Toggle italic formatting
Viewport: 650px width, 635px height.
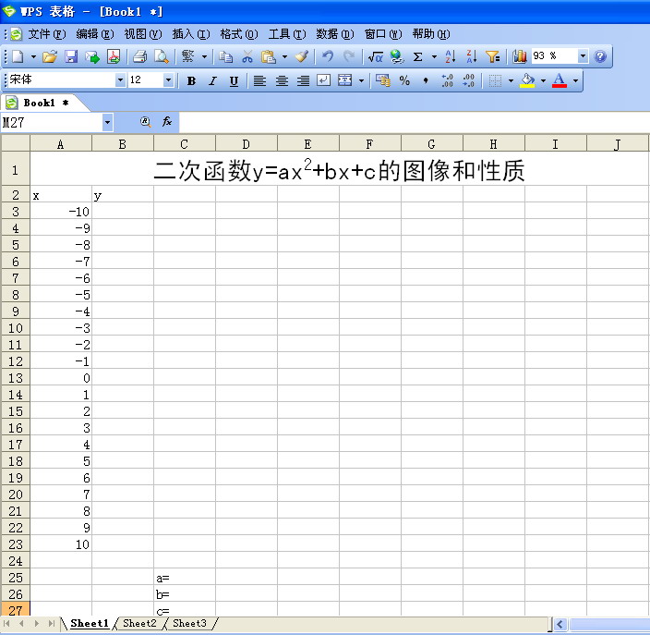[x=212, y=81]
